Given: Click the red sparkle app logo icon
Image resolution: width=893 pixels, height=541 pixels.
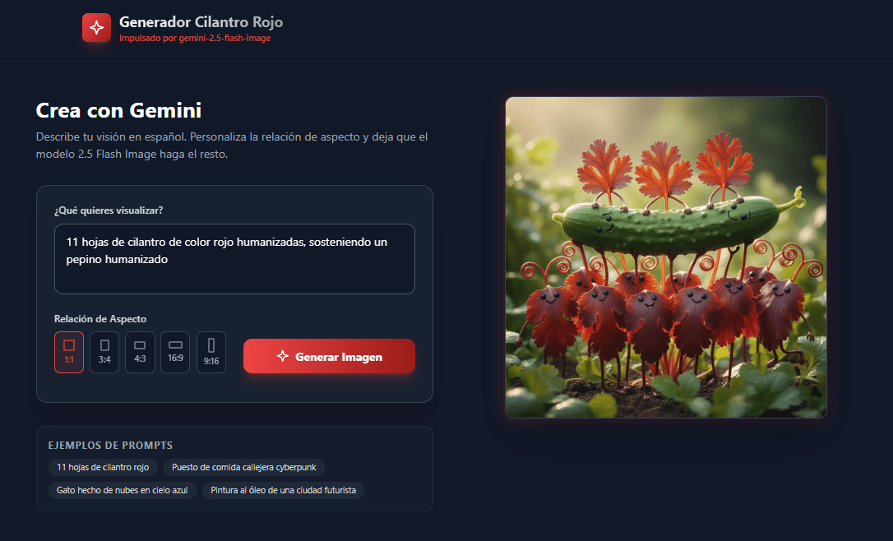Looking at the screenshot, I should click(x=96, y=27).
